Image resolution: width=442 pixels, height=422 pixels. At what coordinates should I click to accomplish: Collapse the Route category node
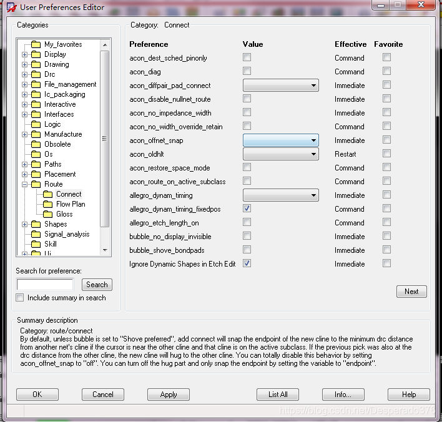tap(25, 185)
